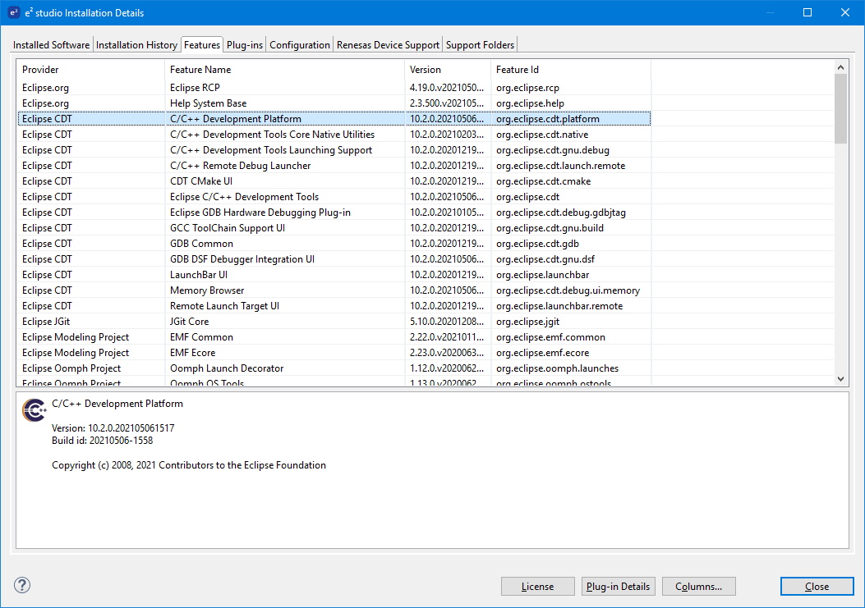Sort by the Provider column header
Screen dimensions: 865x608
[90, 70]
